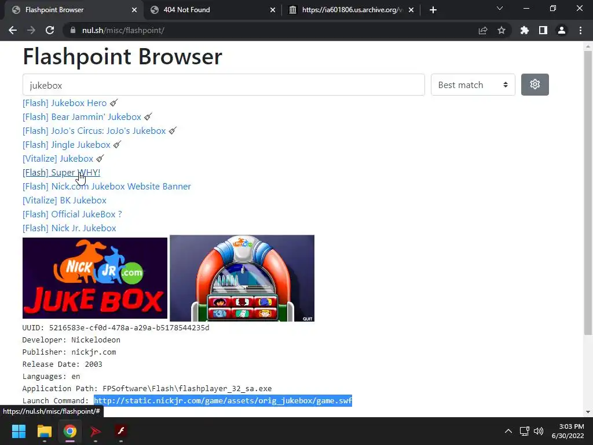Open the Super WHY! result
The height and width of the screenshot is (445, 593).
61,173
